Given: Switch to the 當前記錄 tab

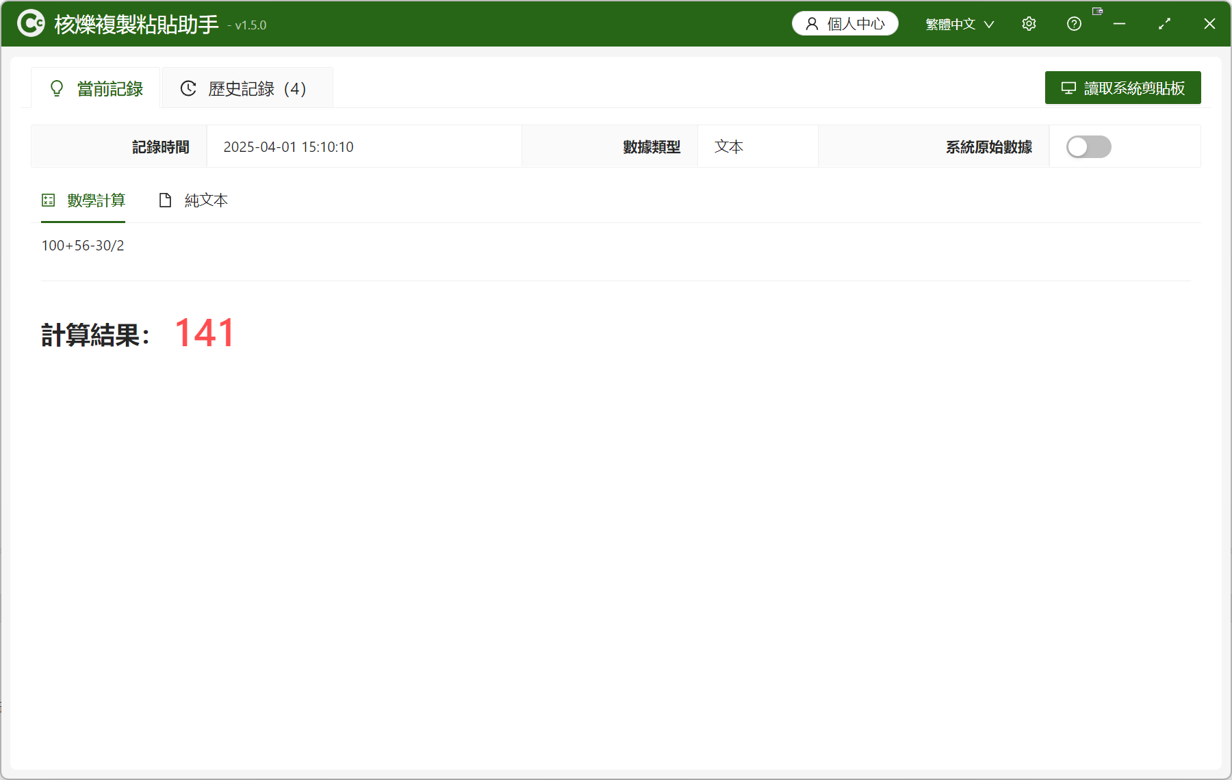Looking at the screenshot, I should [x=96, y=88].
